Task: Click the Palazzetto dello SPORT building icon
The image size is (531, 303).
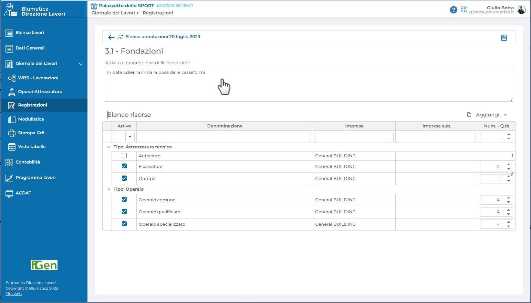Action: click(x=94, y=6)
